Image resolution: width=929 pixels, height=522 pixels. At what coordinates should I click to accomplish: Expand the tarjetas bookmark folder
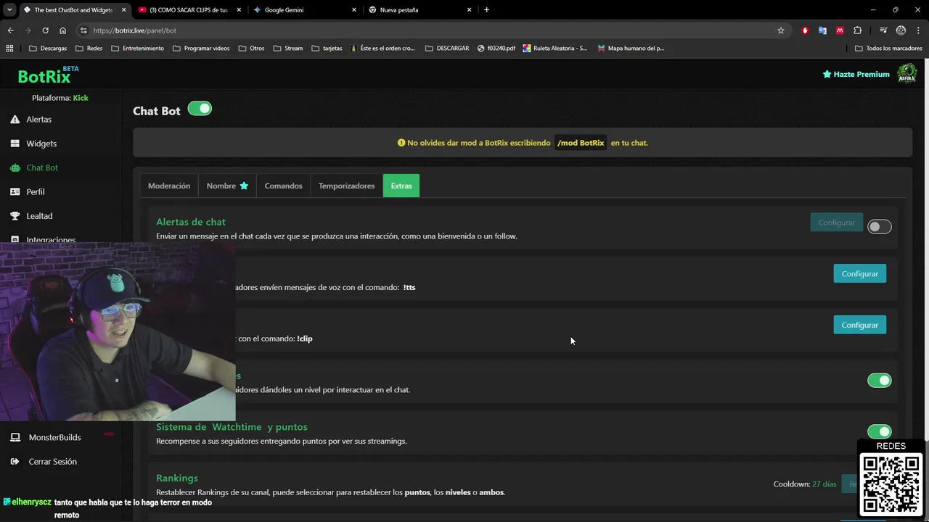click(x=327, y=49)
